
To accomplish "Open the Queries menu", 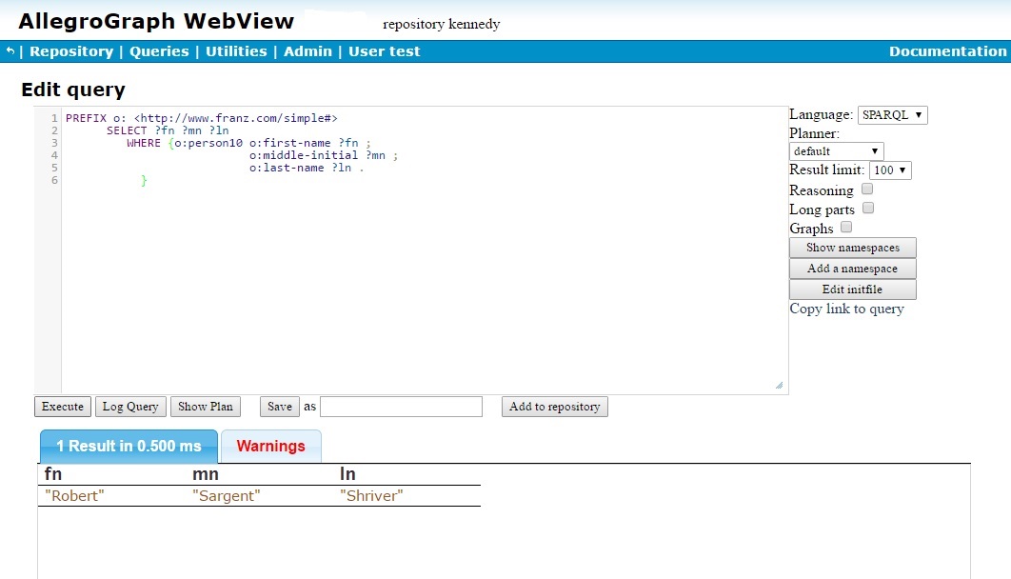I will coord(159,51).
